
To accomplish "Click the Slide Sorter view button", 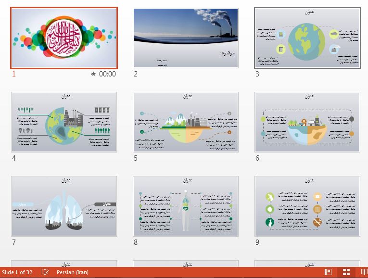I will pyautogui.click(x=346, y=272).
